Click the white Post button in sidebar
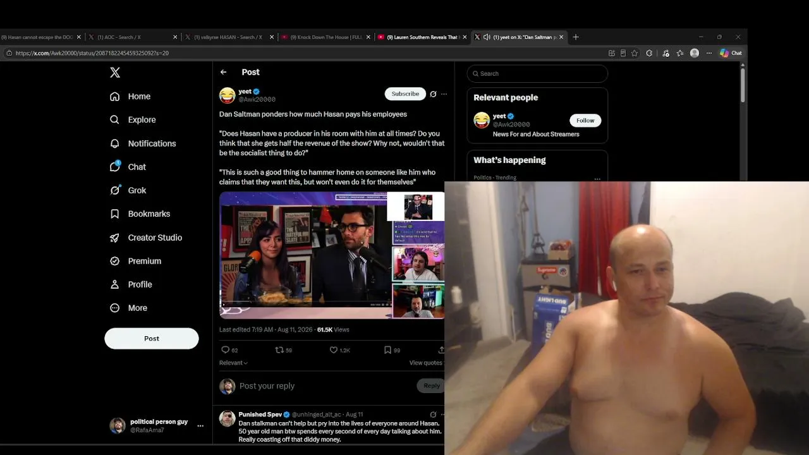 (x=152, y=338)
